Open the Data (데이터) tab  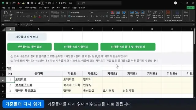click(x=47, y=8)
